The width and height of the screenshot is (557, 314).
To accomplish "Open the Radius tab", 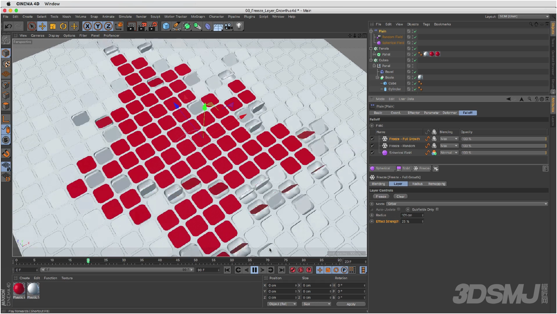I will [417, 184].
